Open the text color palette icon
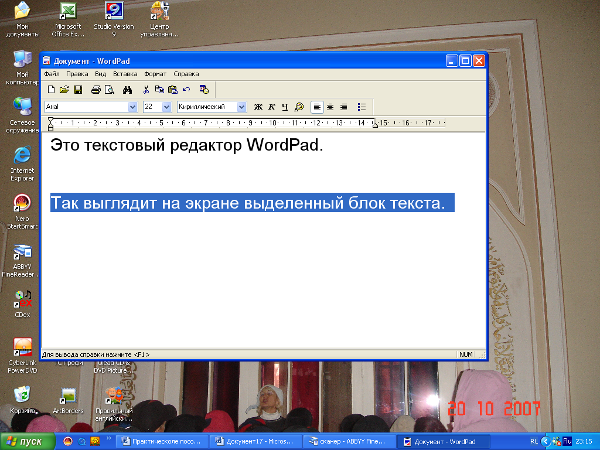This screenshot has width=600, height=450. (x=299, y=107)
